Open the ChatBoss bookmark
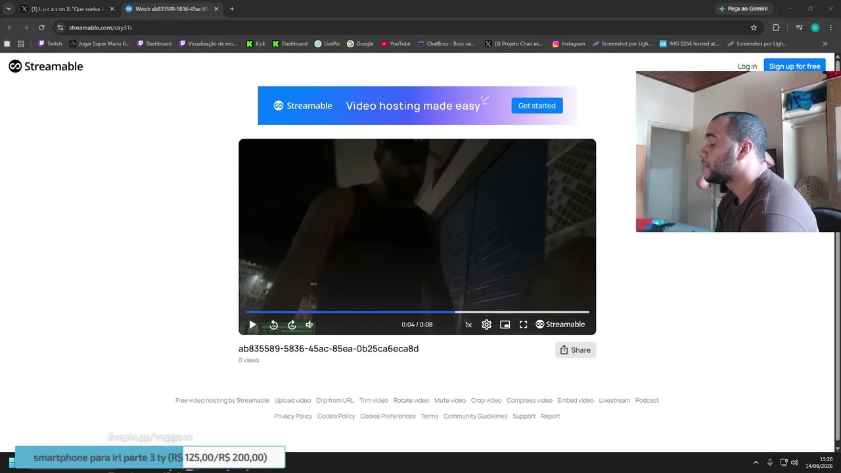Image resolution: width=841 pixels, height=473 pixels. (x=446, y=44)
